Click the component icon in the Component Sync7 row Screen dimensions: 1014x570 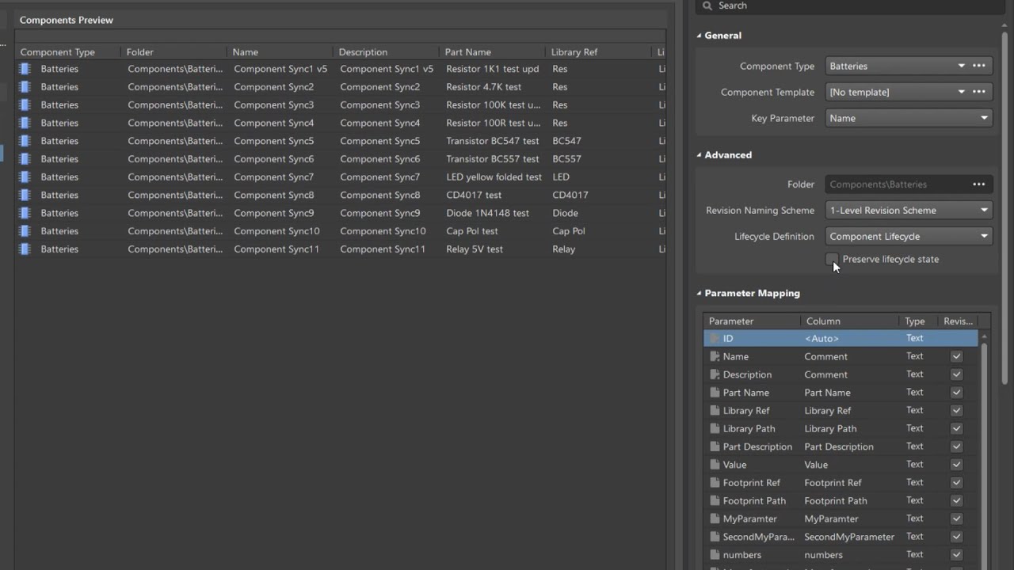click(x=25, y=177)
